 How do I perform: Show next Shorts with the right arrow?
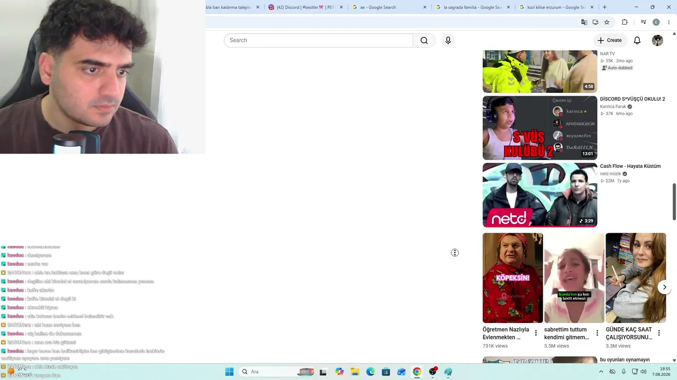tap(665, 287)
